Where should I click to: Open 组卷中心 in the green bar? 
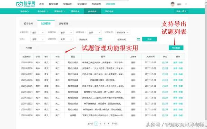(24, 11)
